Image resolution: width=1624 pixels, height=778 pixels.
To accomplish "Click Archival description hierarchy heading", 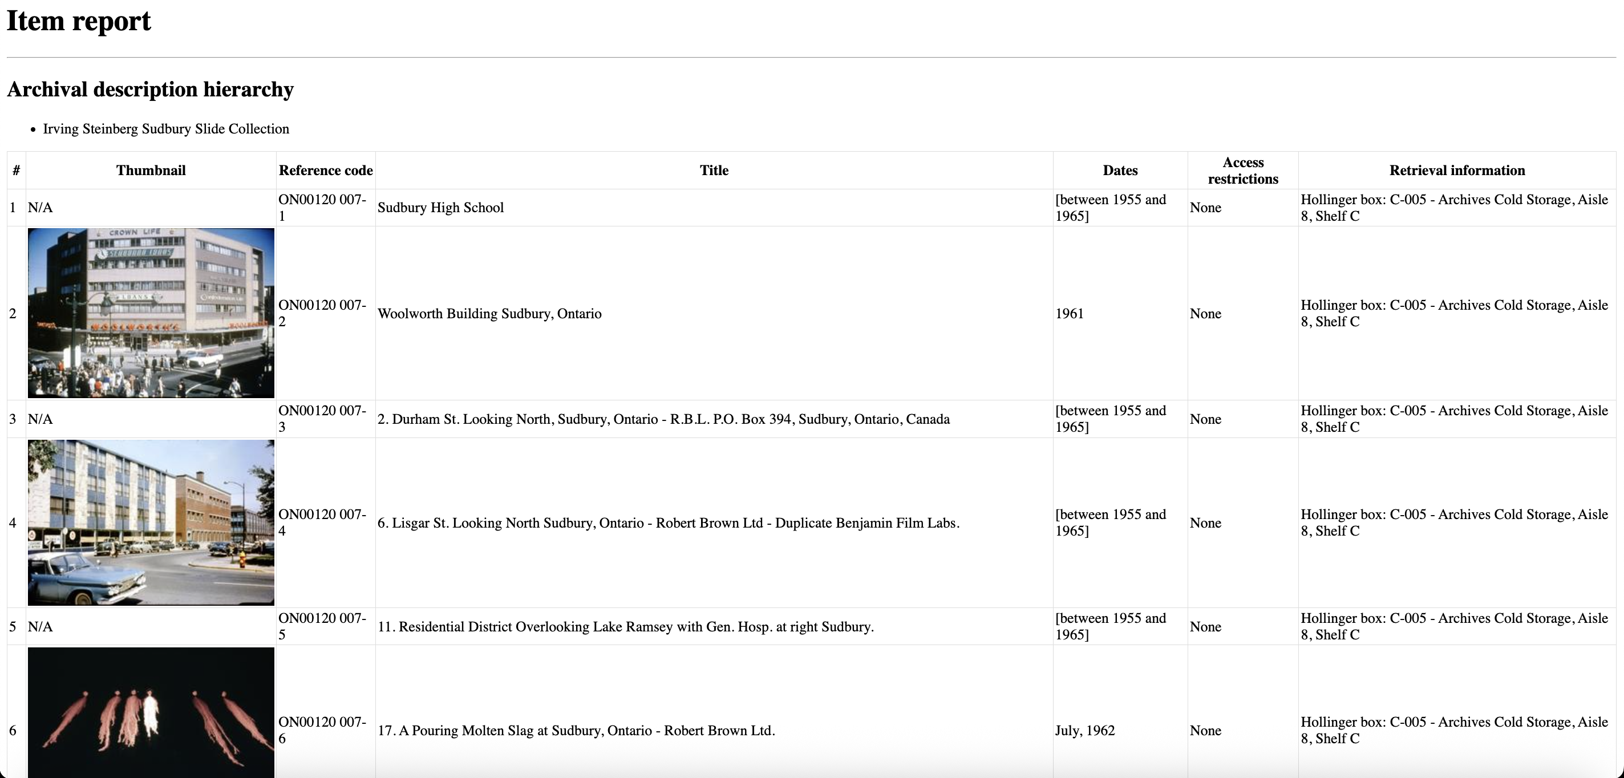I will 150,90.
